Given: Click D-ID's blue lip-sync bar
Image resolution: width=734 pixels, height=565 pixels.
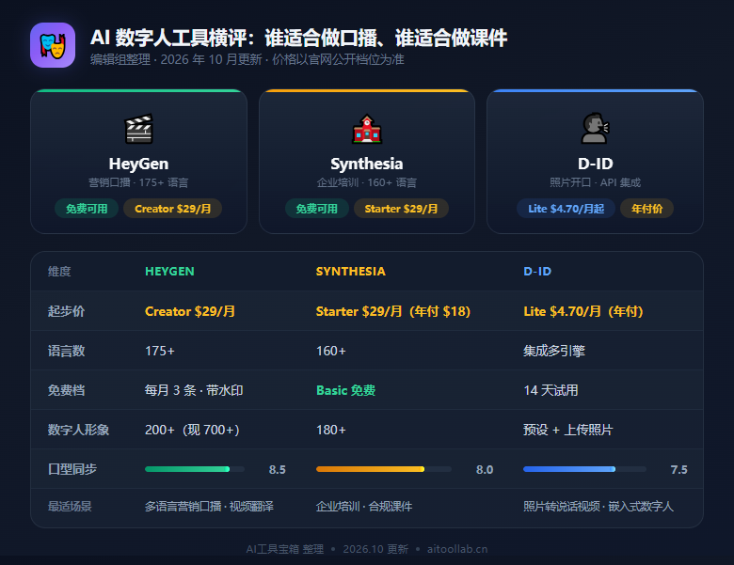Looking at the screenshot, I should click(x=584, y=469).
